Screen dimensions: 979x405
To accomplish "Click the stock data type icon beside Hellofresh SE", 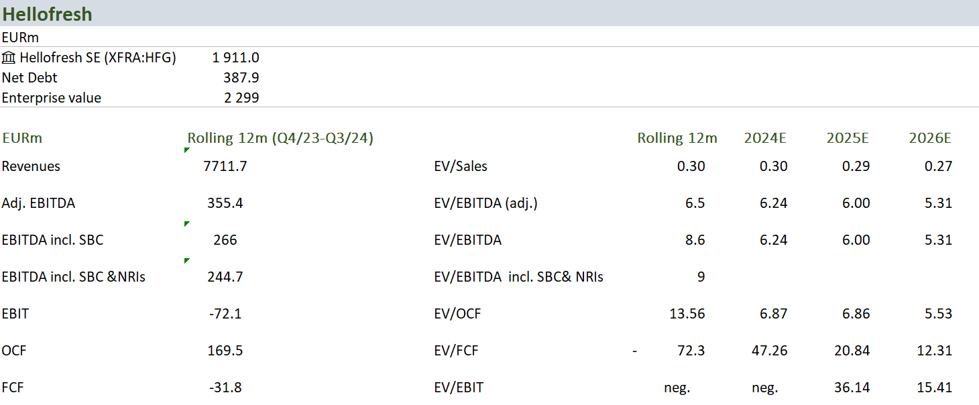I will (x=9, y=58).
